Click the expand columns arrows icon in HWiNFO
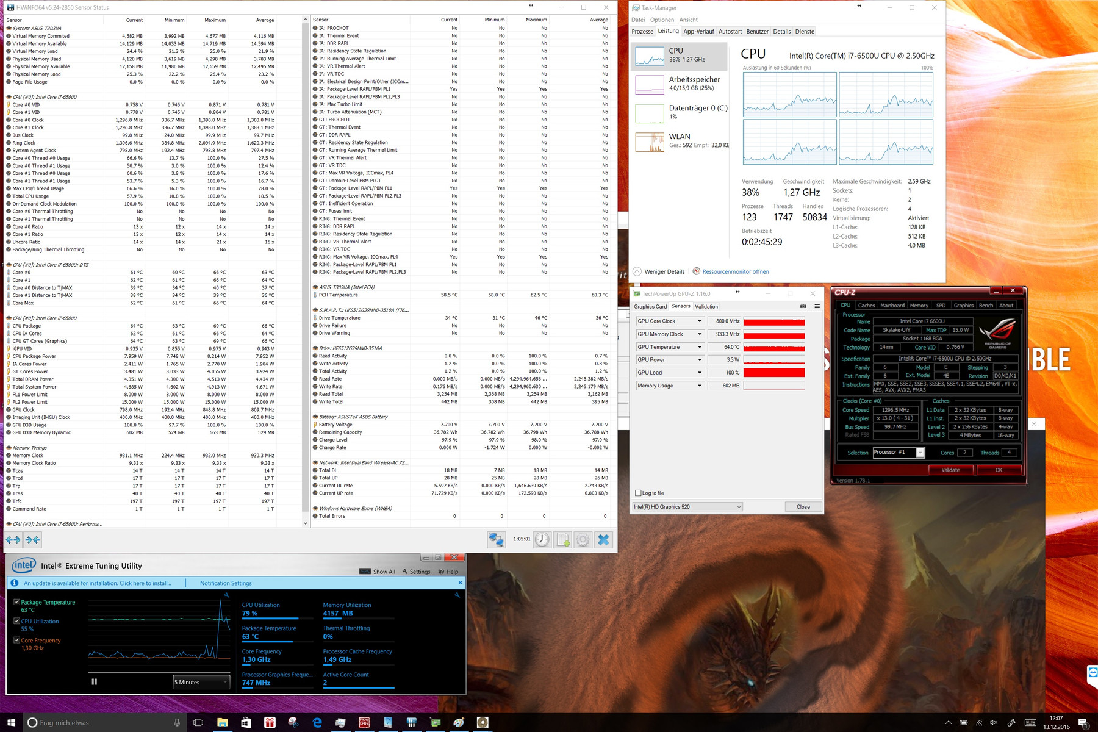The width and height of the screenshot is (1098, 732). click(13, 539)
